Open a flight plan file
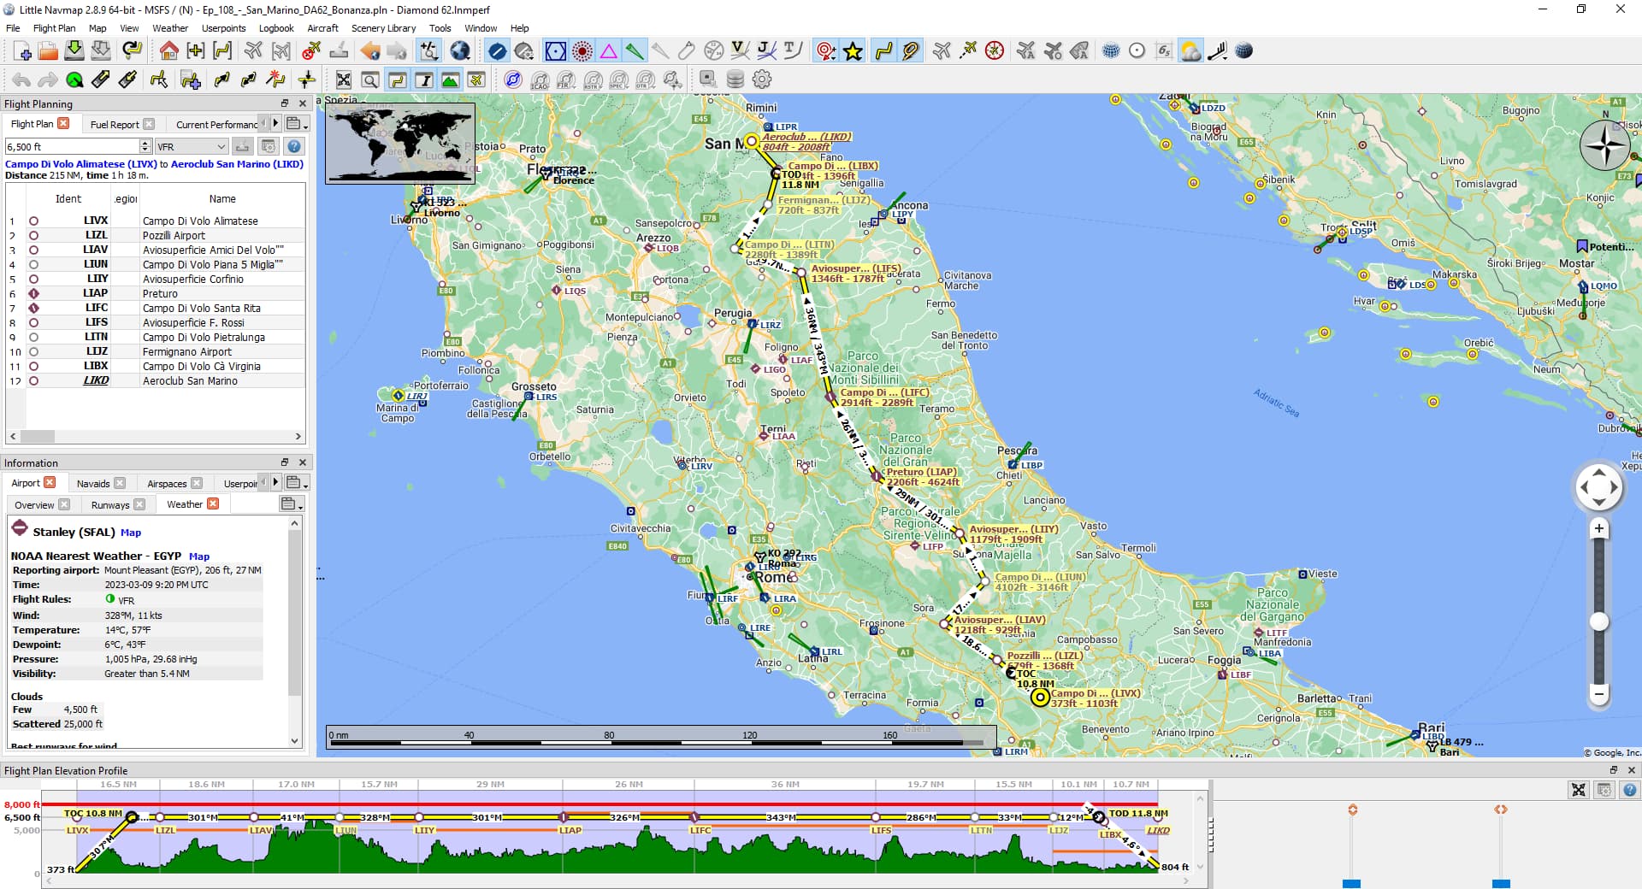This screenshot has height=889, width=1642. pyautogui.click(x=48, y=51)
